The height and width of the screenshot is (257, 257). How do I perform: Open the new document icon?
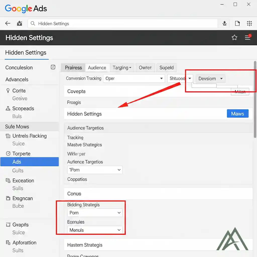pyautogui.click(x=237, y=23)
